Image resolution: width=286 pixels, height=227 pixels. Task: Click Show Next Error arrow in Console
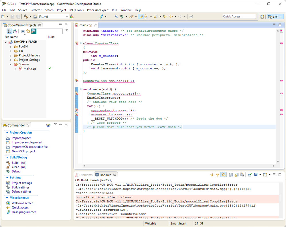pyautogui.click(x=212, y=175)
